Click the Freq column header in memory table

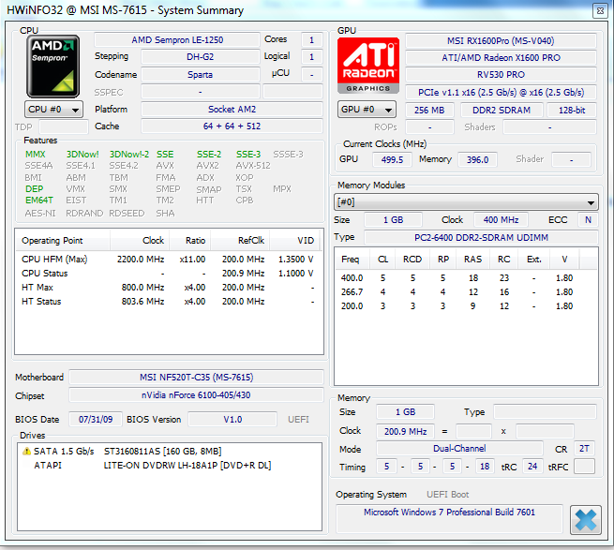pos(352,260)
